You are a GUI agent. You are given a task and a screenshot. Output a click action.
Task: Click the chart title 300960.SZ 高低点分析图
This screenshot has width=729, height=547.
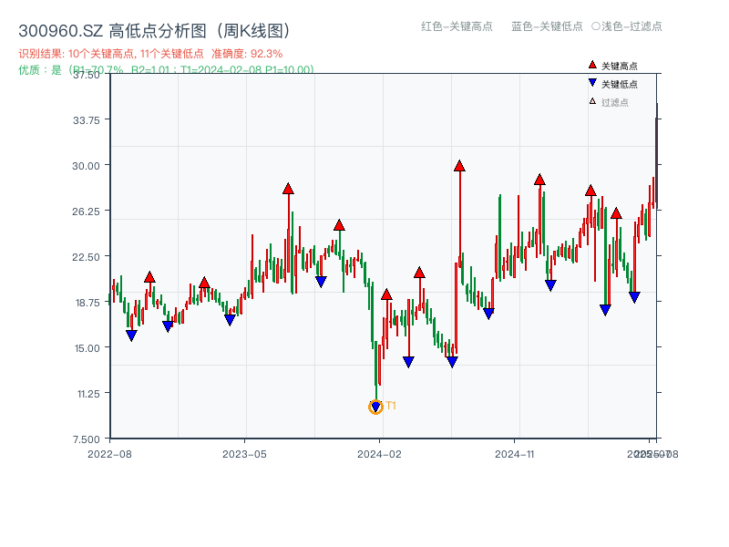155,31
